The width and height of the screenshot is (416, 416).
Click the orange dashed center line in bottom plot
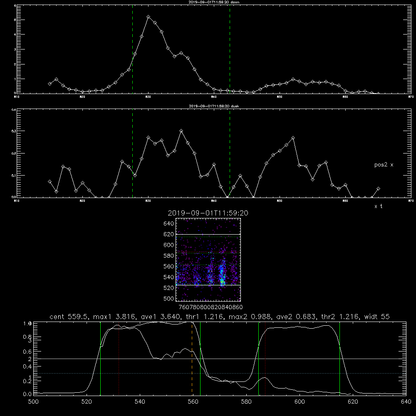(x=192, y=359)
